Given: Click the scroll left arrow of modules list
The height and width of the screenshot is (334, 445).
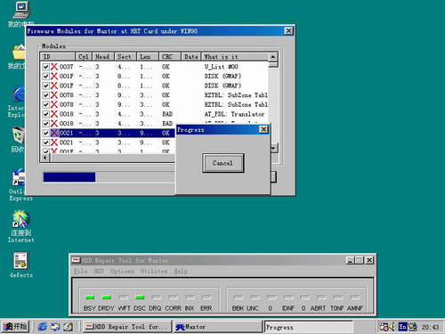Looking at the screenshot, I should click(x=45, y=158).
